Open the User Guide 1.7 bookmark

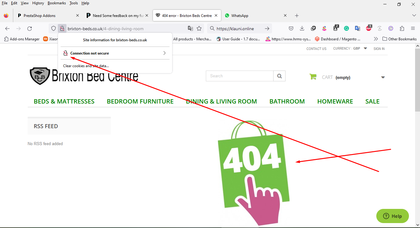tap(238, 39)
